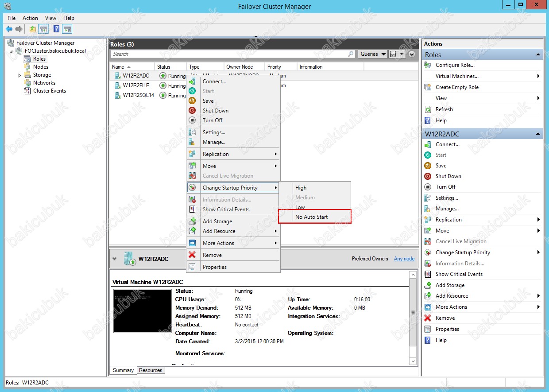The width and height of the screenshot is (549, 392).
Task: Click the Turn Off icon in the context menu
Action: point(192,120)
